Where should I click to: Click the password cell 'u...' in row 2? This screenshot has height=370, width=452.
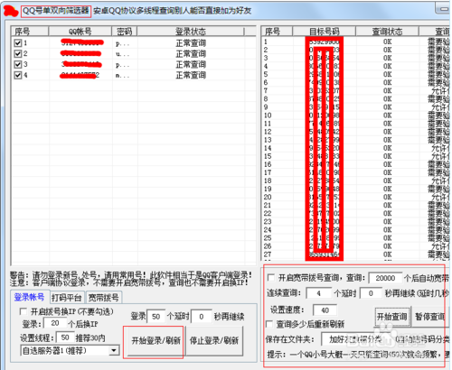pyautogui.click(x=122, y=54)
